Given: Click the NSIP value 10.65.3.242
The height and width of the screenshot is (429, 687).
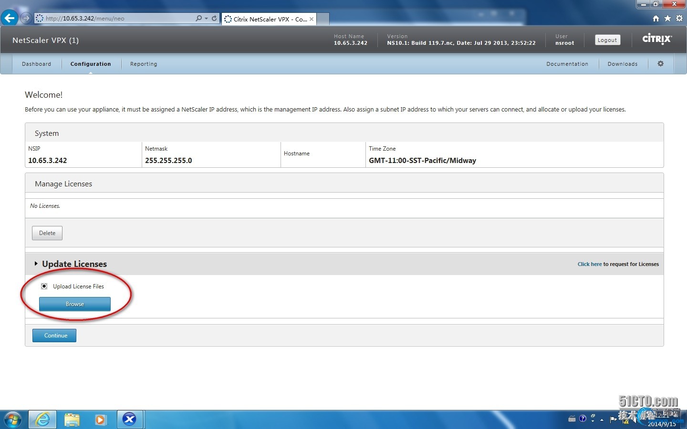Looking at the screenshot, I should pos(48,161).
